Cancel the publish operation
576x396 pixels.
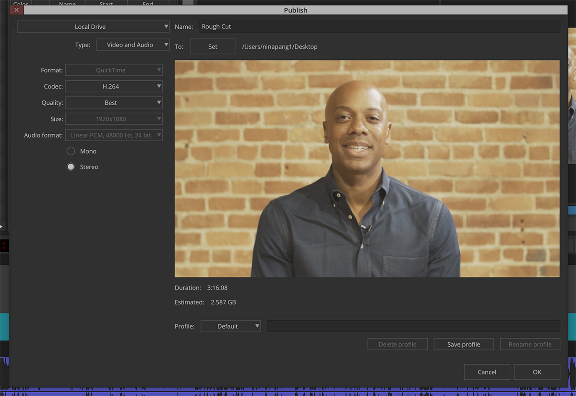click(x=487, y=372)
